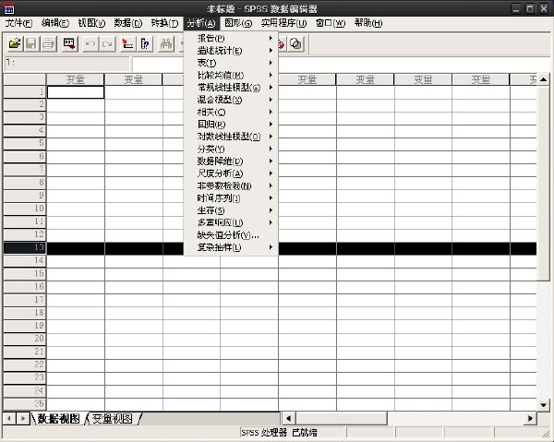Image resolution: width=554 pixels, height=442 pixels.
Task: Expand the 多重响应(U) submenu
Action: click(231, 222)
